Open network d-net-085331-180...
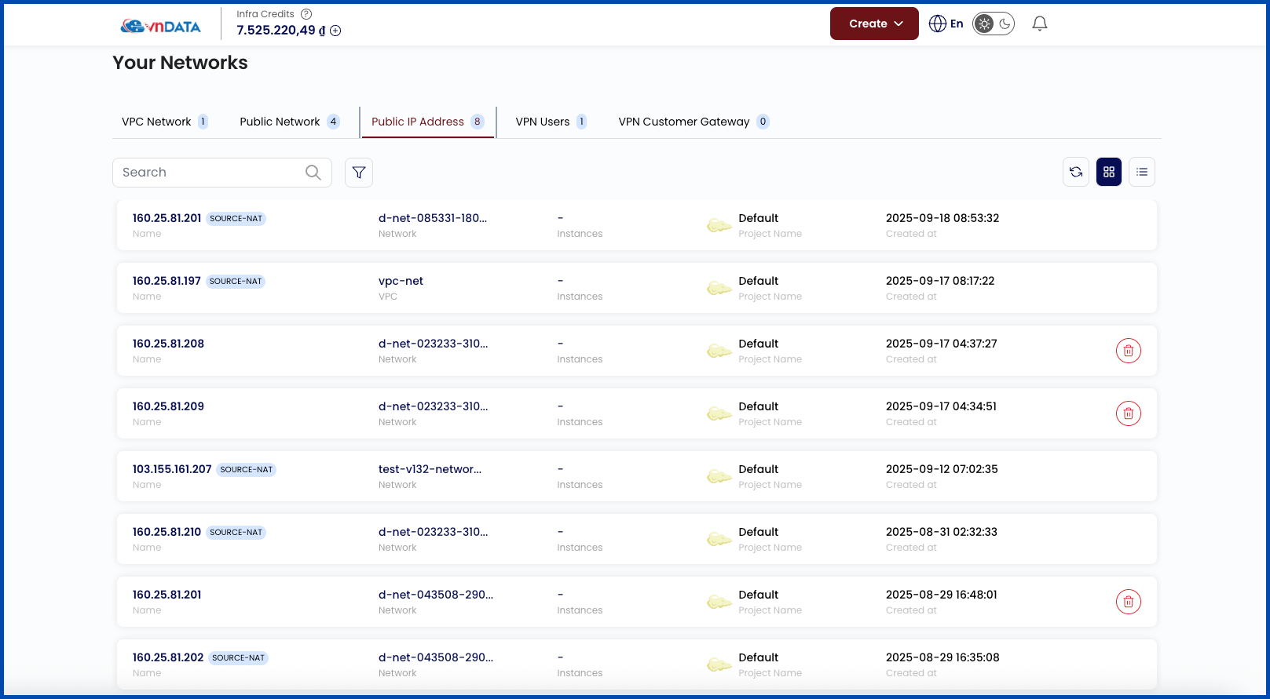Viewport: 1270px width, 699px height. click(433, 218)
